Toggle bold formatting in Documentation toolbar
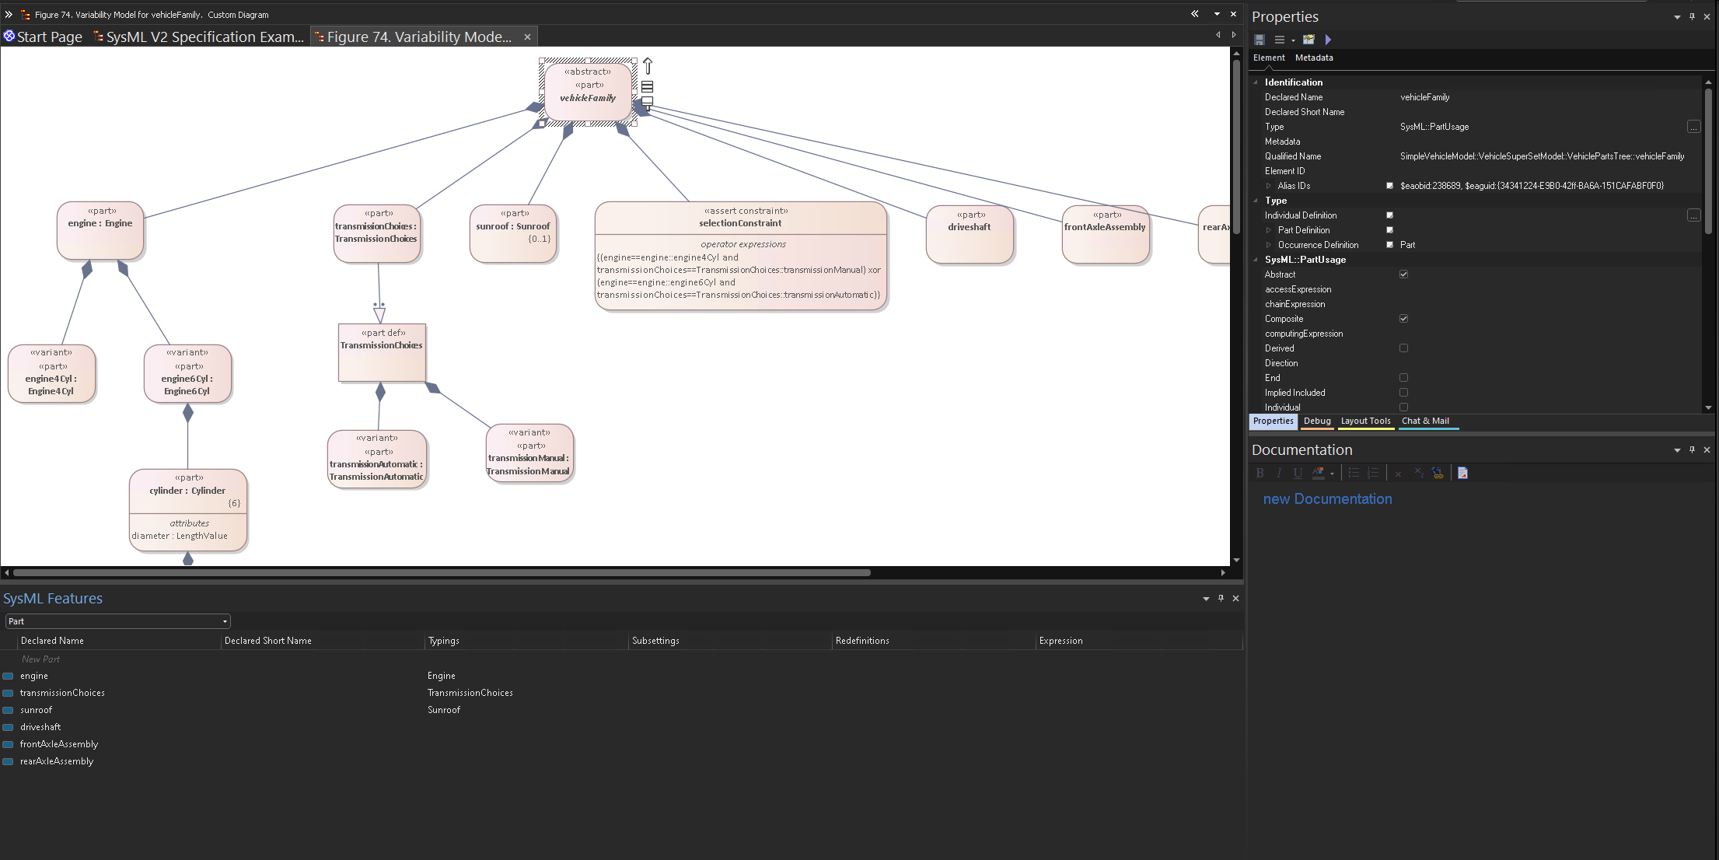Viewport: 1719px width, 860px height. (1260, 473)
